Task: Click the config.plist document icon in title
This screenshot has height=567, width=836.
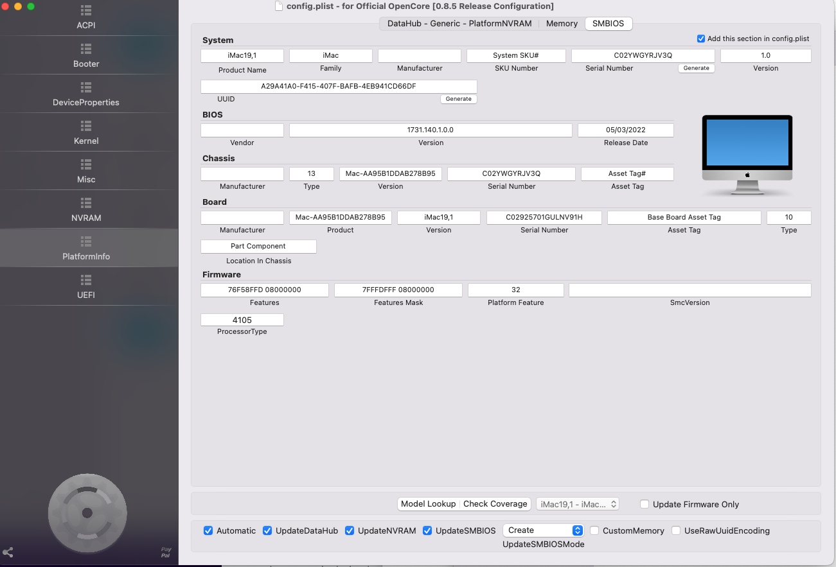Action: tap(278, 6)
